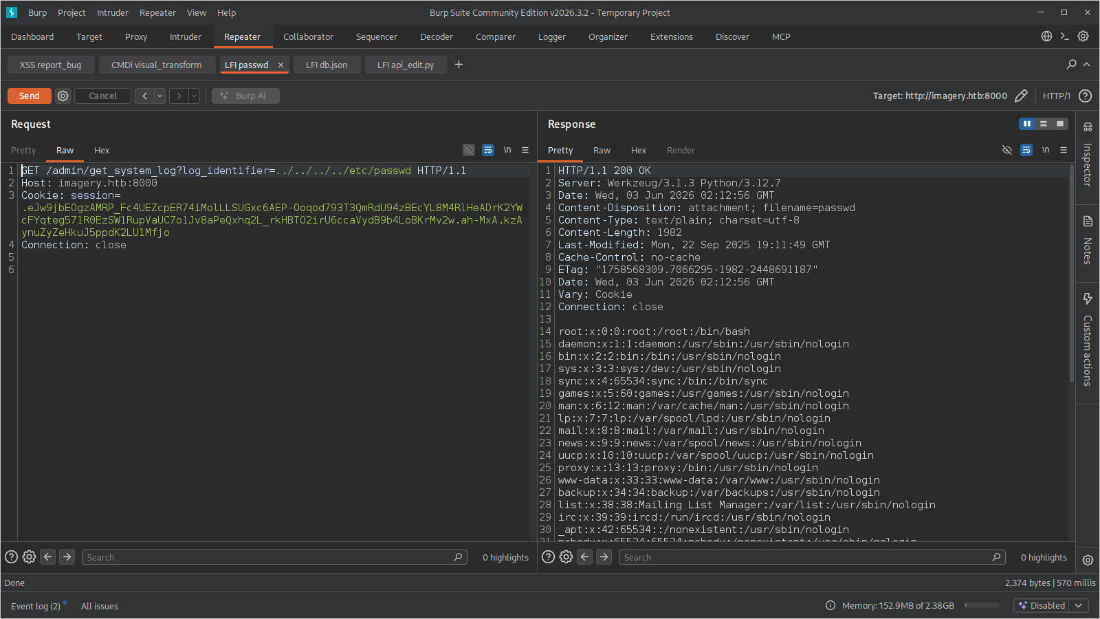Open the command palette terminal icon
Screen dimensions: 1100x619
click(x=1064, y=36)
